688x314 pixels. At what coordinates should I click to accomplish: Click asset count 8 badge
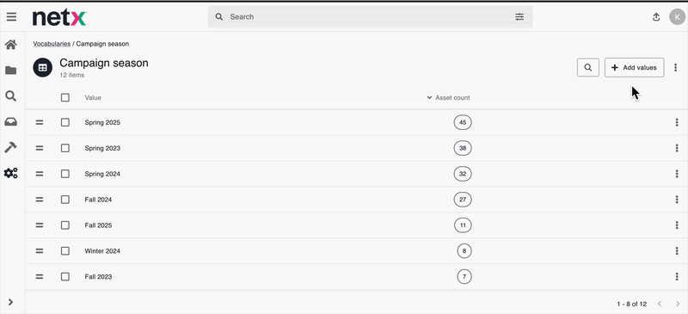[464, 251]
